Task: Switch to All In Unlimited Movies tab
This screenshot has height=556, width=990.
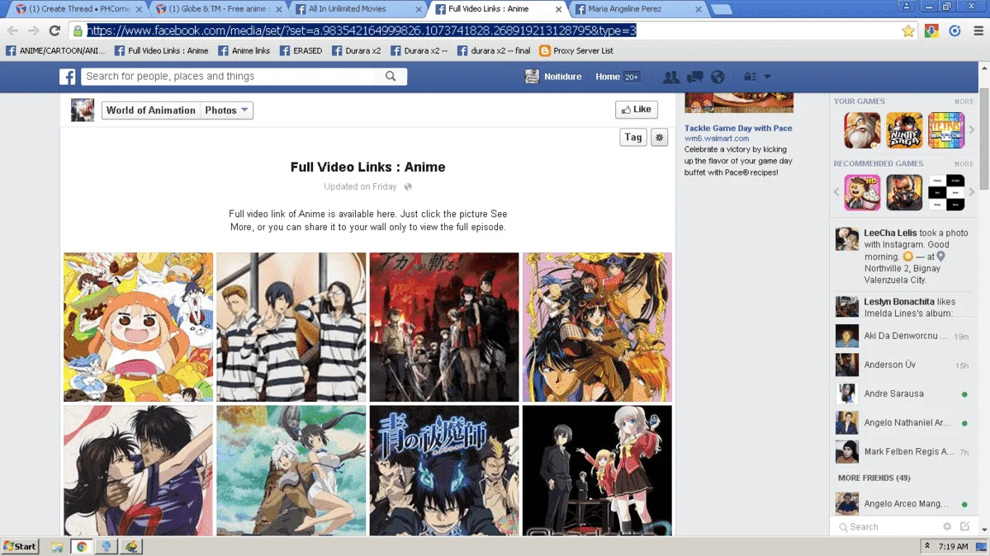Action: [x=358, y=9]
